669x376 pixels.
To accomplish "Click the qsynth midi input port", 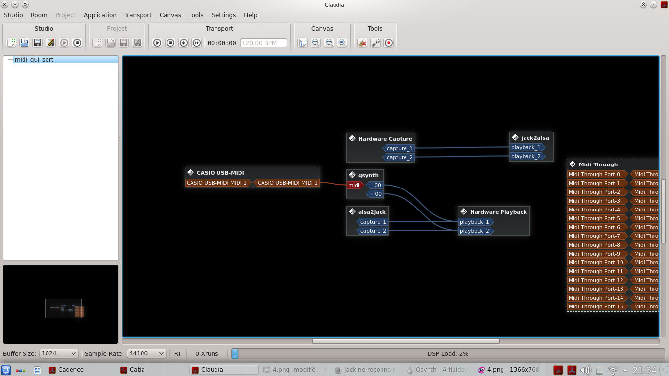I will click(354, 185).
